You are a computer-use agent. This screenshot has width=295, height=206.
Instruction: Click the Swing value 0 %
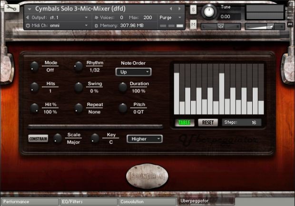(94, 91)
